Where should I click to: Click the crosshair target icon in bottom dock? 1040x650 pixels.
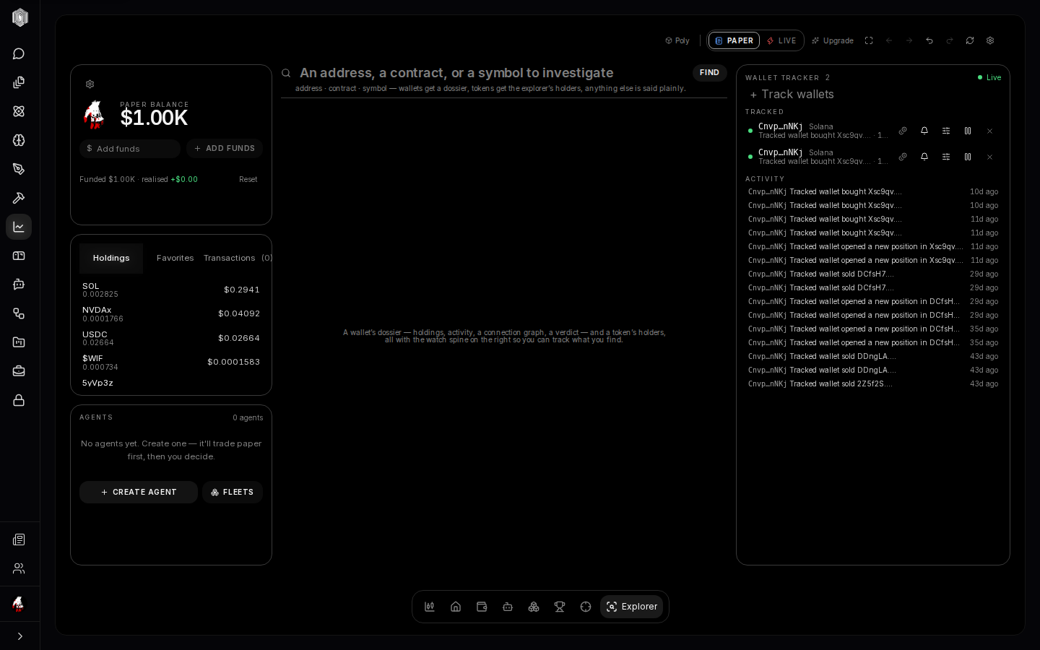point(586,607)
